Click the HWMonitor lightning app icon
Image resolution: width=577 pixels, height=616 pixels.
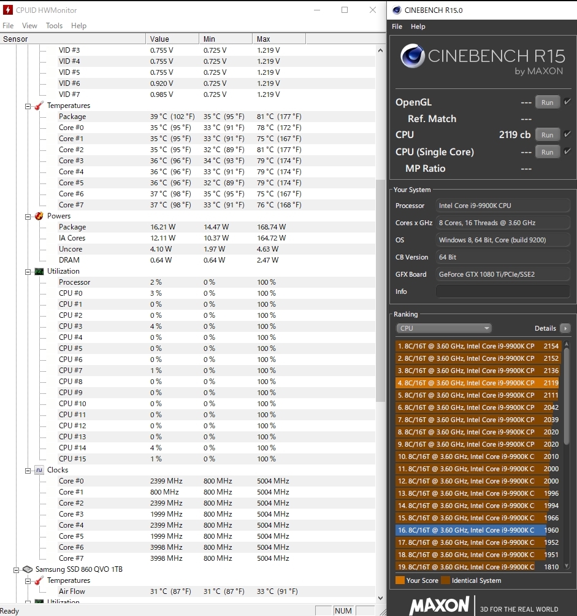coord(8,10)
